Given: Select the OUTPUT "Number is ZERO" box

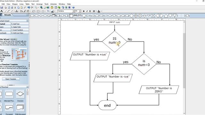Looking at the screenshot, I should click(159, 90).
